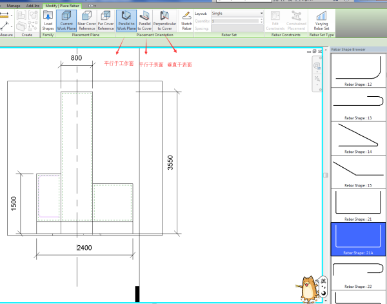The height and width of the screenshot is (304, 387).
Task: Restore down the drawing view window
Action: pos(315,52)
